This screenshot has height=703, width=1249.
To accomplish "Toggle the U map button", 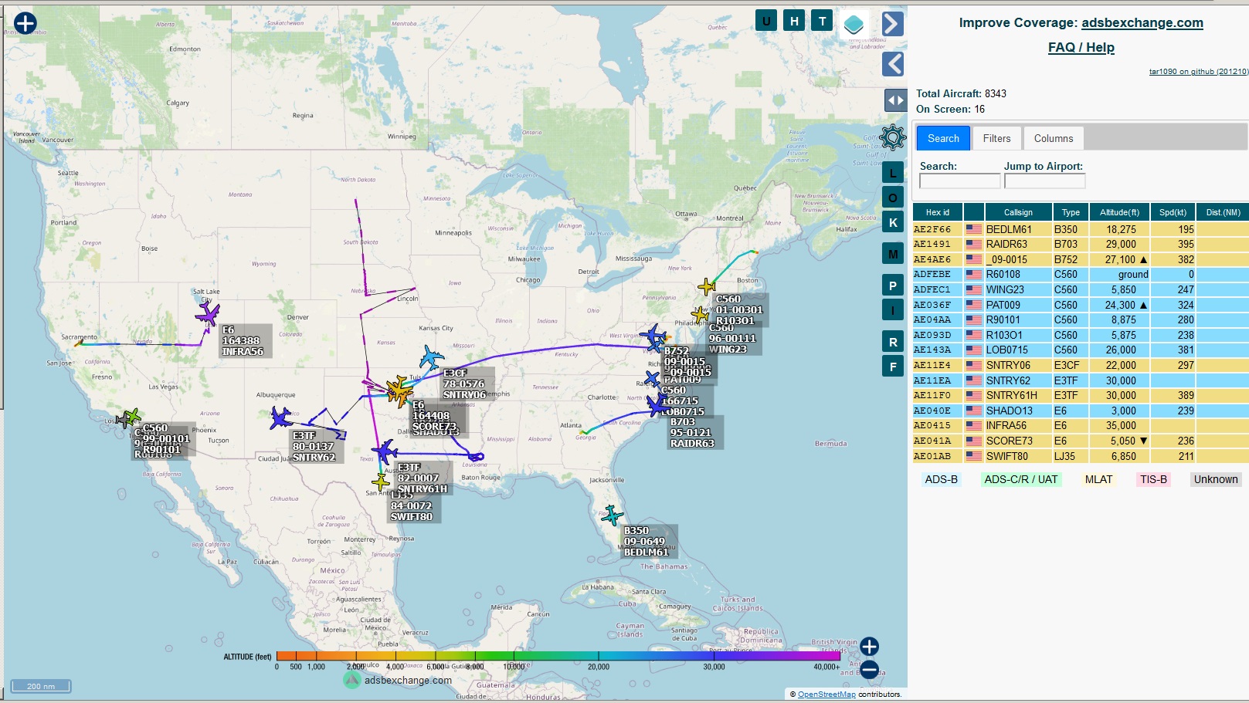I will click(766, 21).
